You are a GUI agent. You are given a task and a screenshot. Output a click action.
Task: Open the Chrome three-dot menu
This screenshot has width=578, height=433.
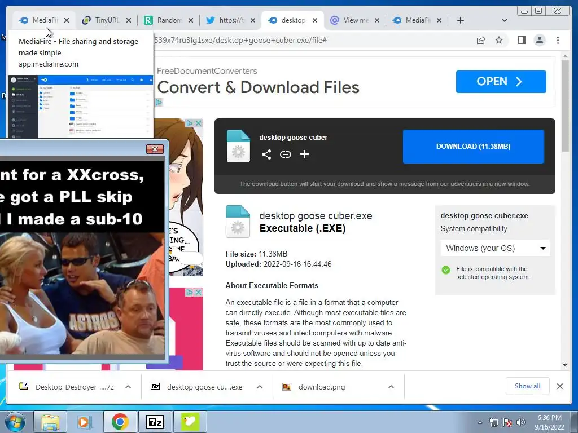(x=558, y=40)
